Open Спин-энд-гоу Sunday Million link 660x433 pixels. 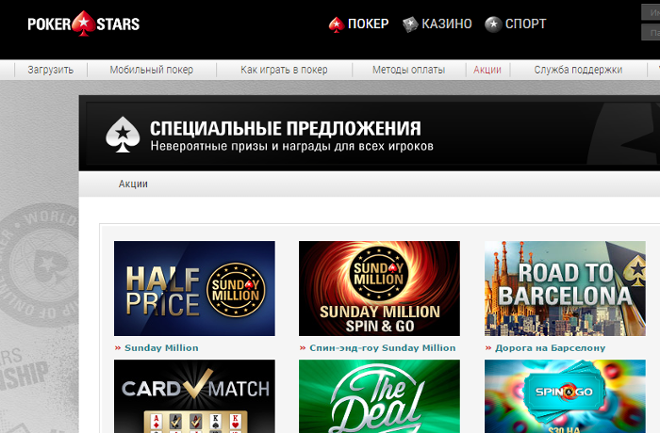pyautogui.click(x=382, y=347)
